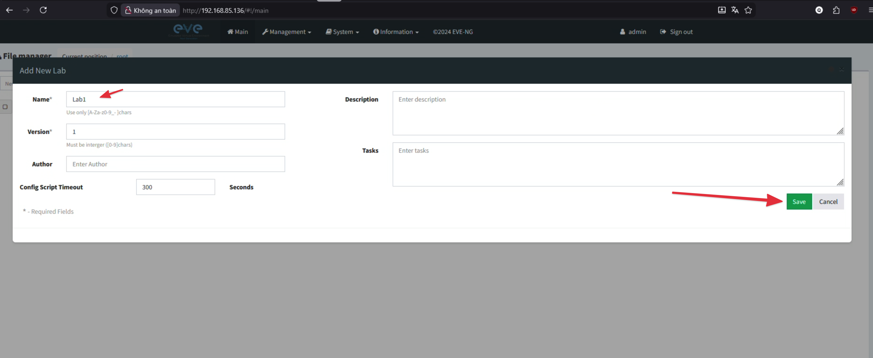Open the browser extensions puzzle icon
The height and width of the screenshot is (358, 873).
click(x=836, y=10)
